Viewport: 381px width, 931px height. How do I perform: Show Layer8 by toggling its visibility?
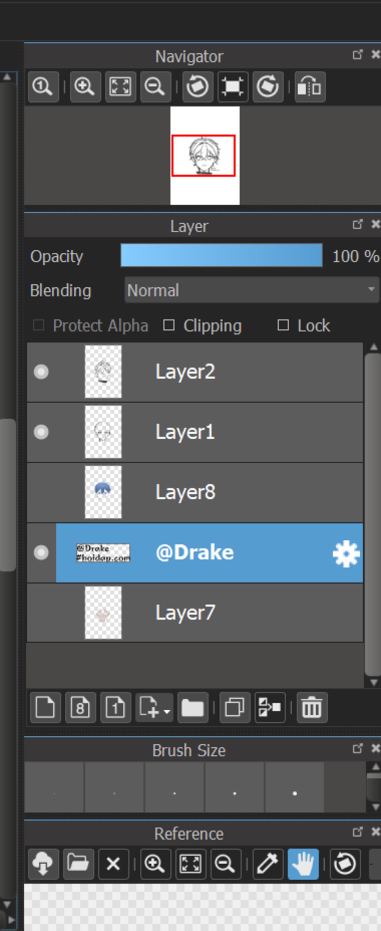coord(41,492)
